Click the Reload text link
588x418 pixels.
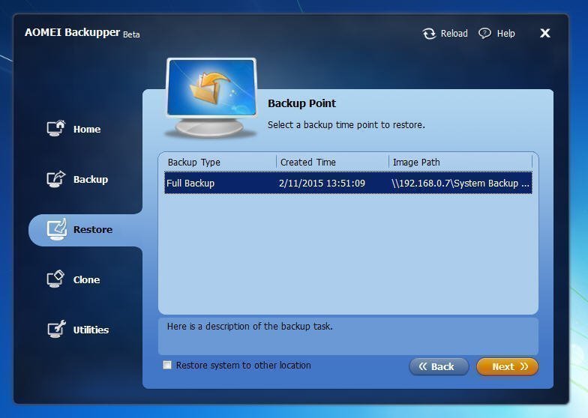pos(454,33)
